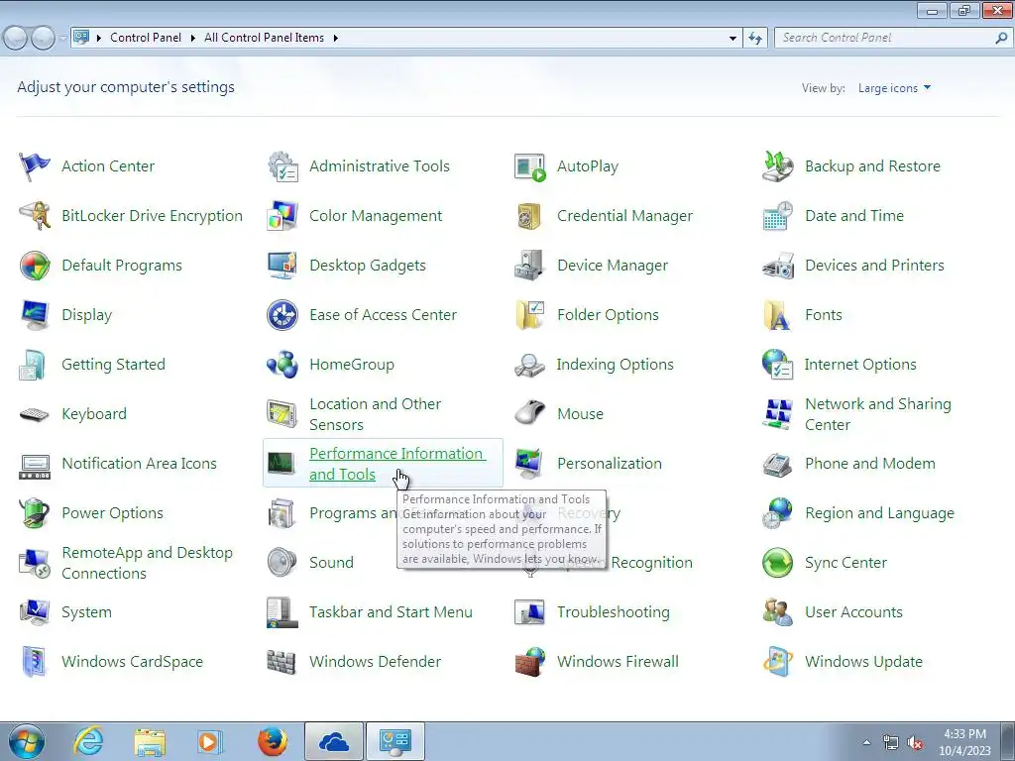This screenshot has width=1015, height=761.
Task: Open the Date and Time calendar icon
Action: (777, 215)
